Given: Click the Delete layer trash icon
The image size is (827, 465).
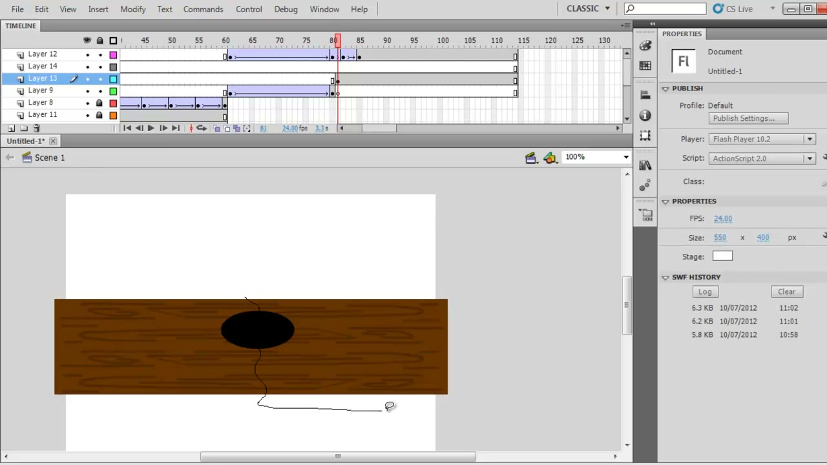Looking at the screenshot, I should click(x=36, y=129).
